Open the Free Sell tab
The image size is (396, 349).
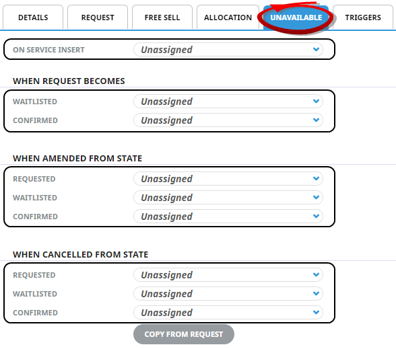click(162, 17)
